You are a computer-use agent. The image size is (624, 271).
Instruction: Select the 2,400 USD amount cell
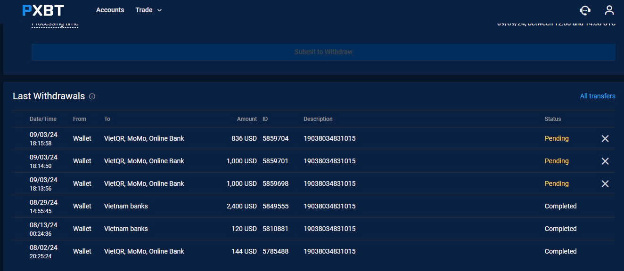[x=242, y=206]
